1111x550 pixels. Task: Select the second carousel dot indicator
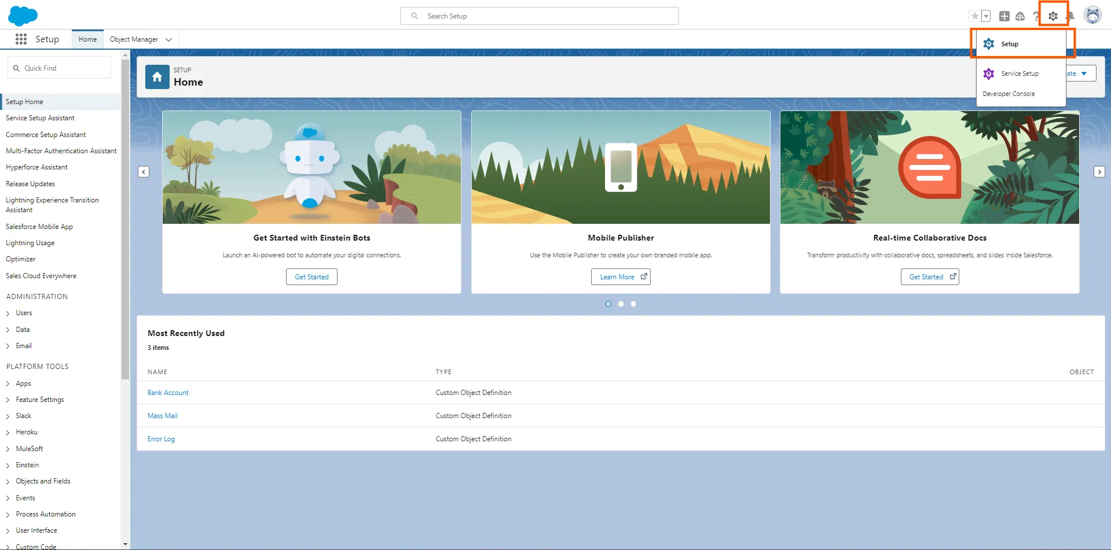[x=621, y=304]
